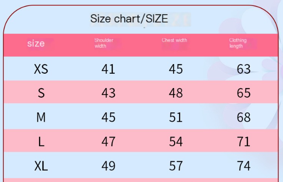Image resolution: width=283 pixels, height=182 pixels.
Task: Click the 'Size chart/SIZE' title
Action: 129,18
